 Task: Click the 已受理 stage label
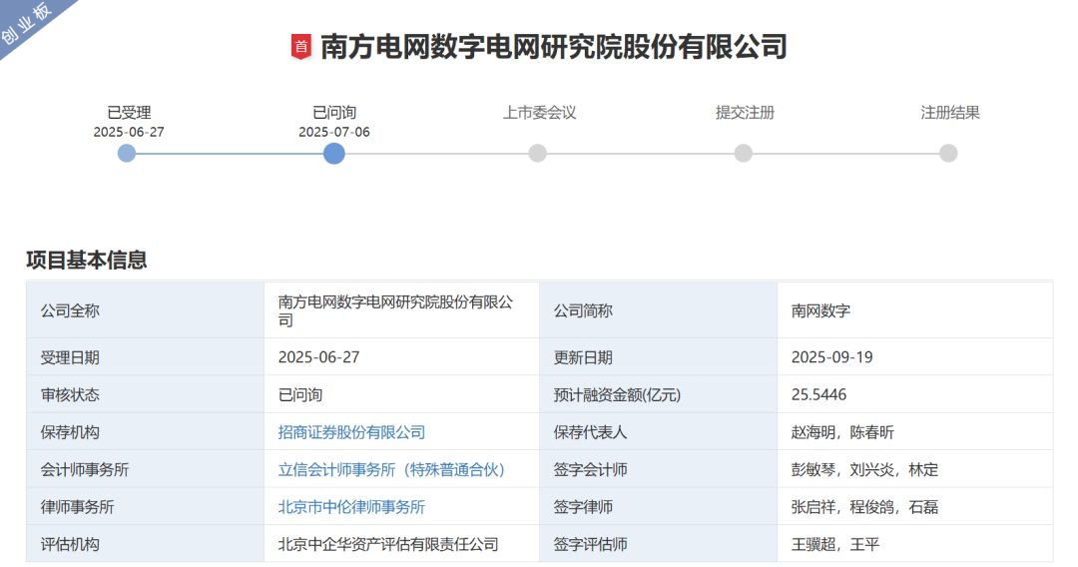point(129,113)
